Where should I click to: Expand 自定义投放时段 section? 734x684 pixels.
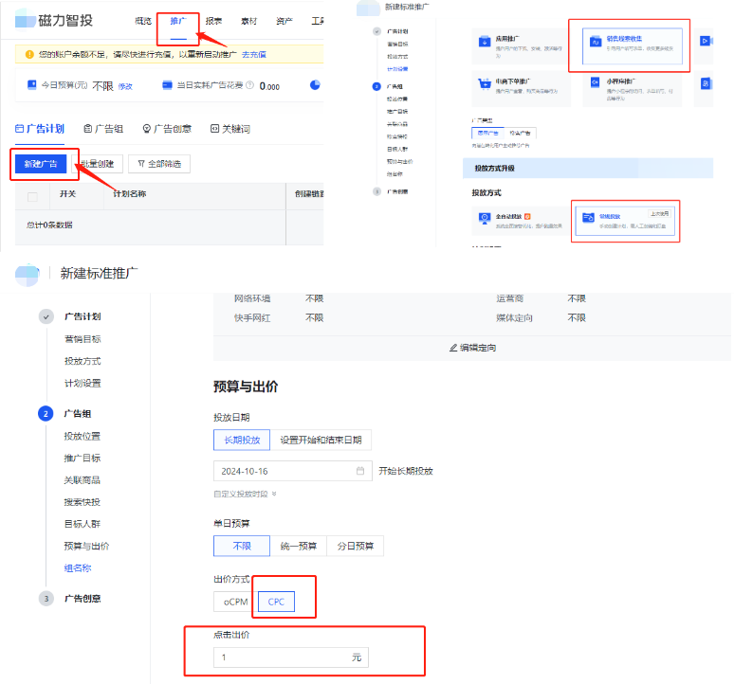[245, 494]
